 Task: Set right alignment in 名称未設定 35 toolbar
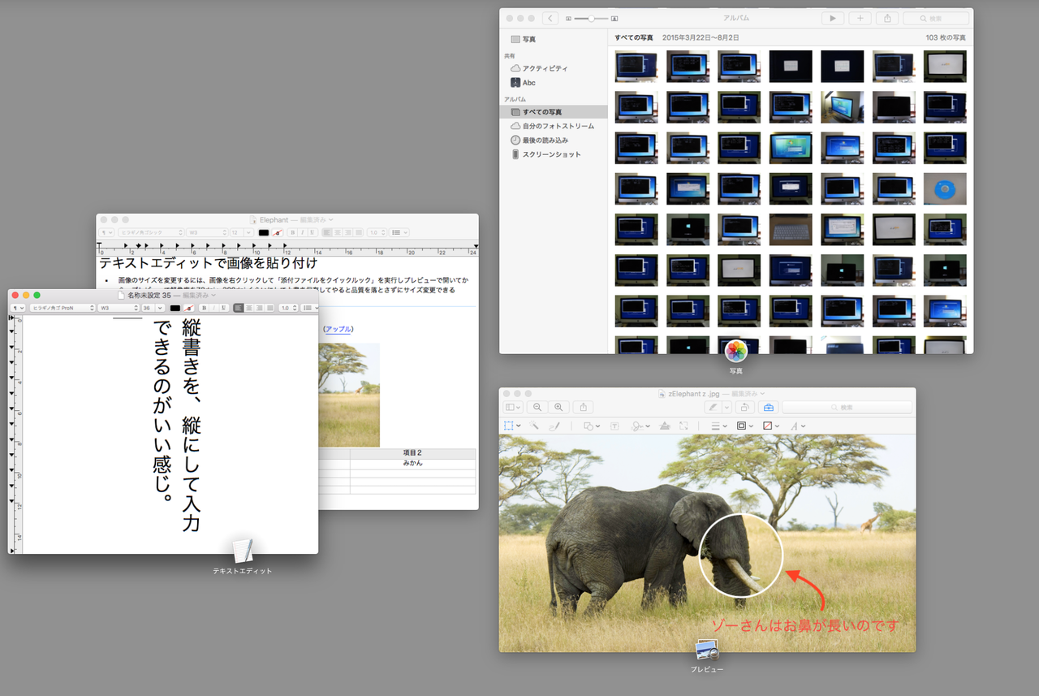(x=260, y=309)
